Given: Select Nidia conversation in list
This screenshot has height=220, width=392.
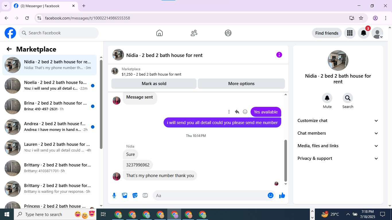Looking at the screenshot, I should 49,65.
